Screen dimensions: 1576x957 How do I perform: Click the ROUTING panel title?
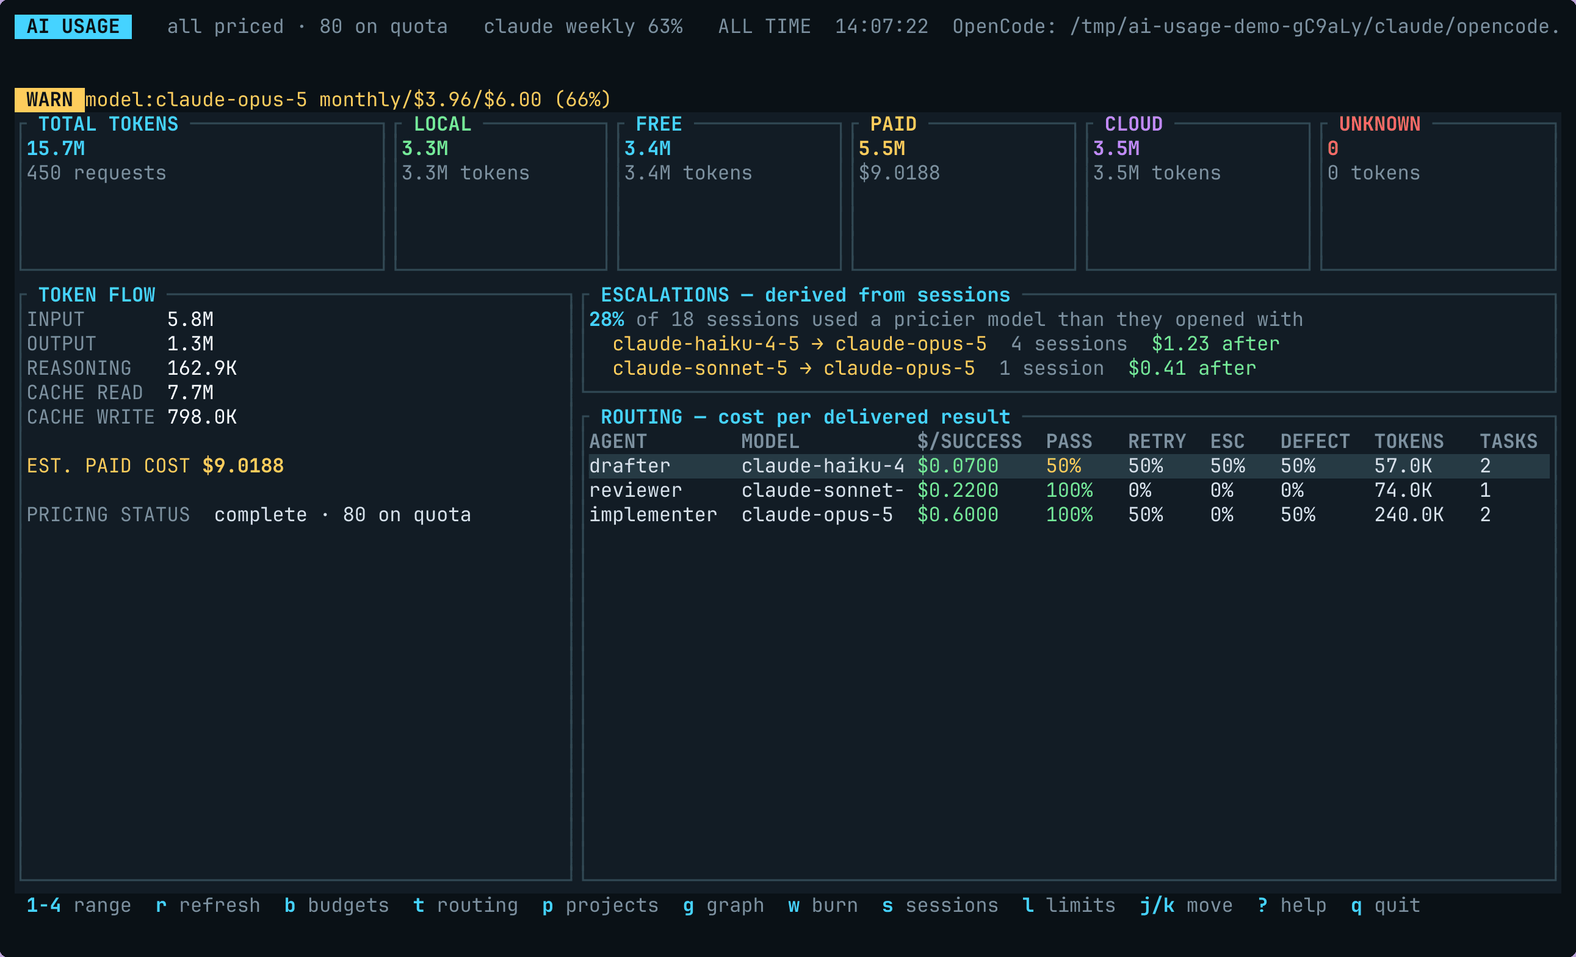(805, 417)
